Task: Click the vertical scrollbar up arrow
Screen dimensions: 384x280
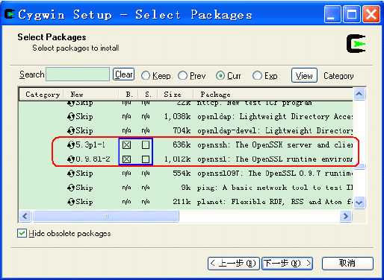Action: coord(359,94)
